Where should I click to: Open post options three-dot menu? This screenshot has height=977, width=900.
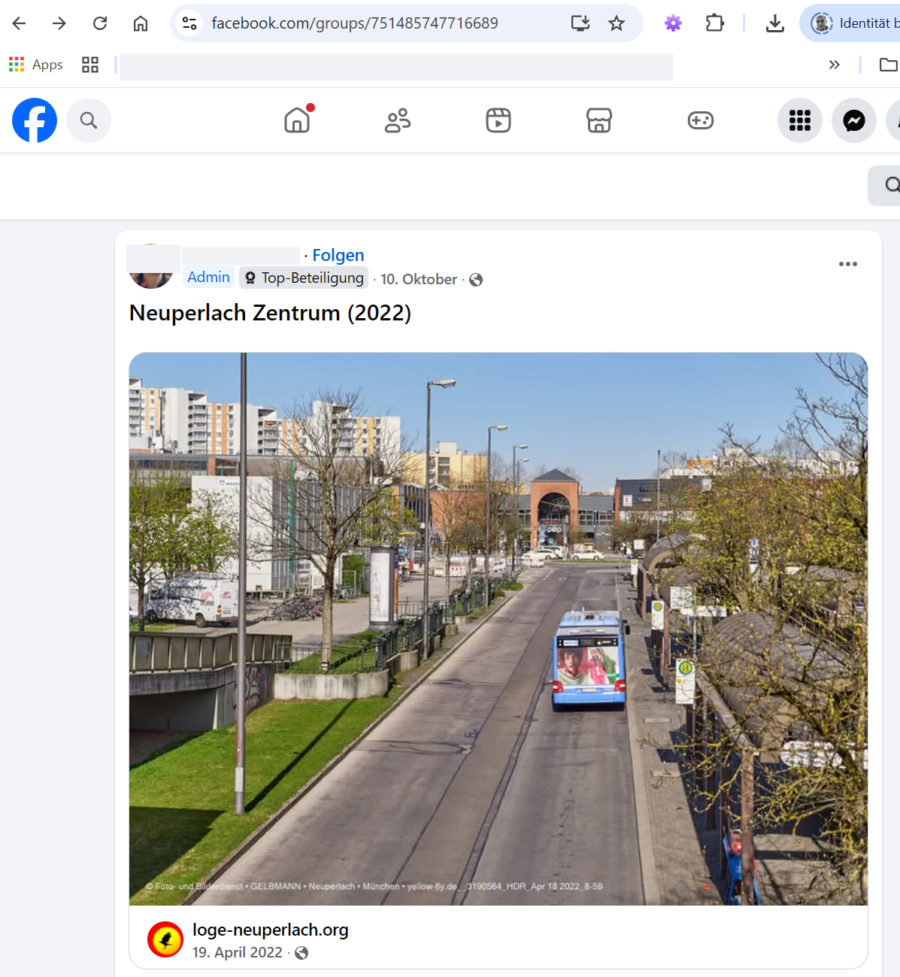click(x=847, y=264)
